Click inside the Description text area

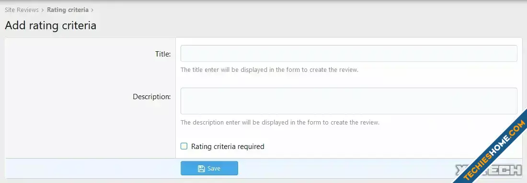348,101
